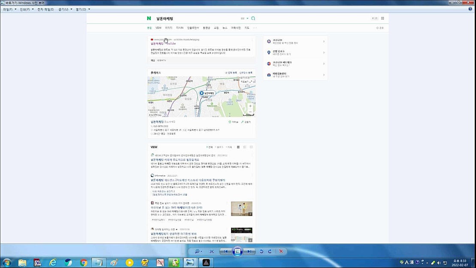Toggle the Korean/English IME 'A' indicator
Viewport: 476px width, 268px height.
[x=406, y=262]
